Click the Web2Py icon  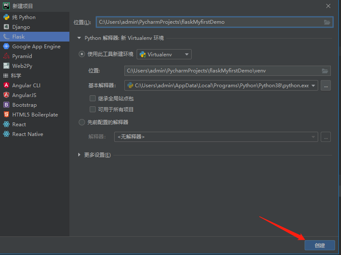click(6, 66)
